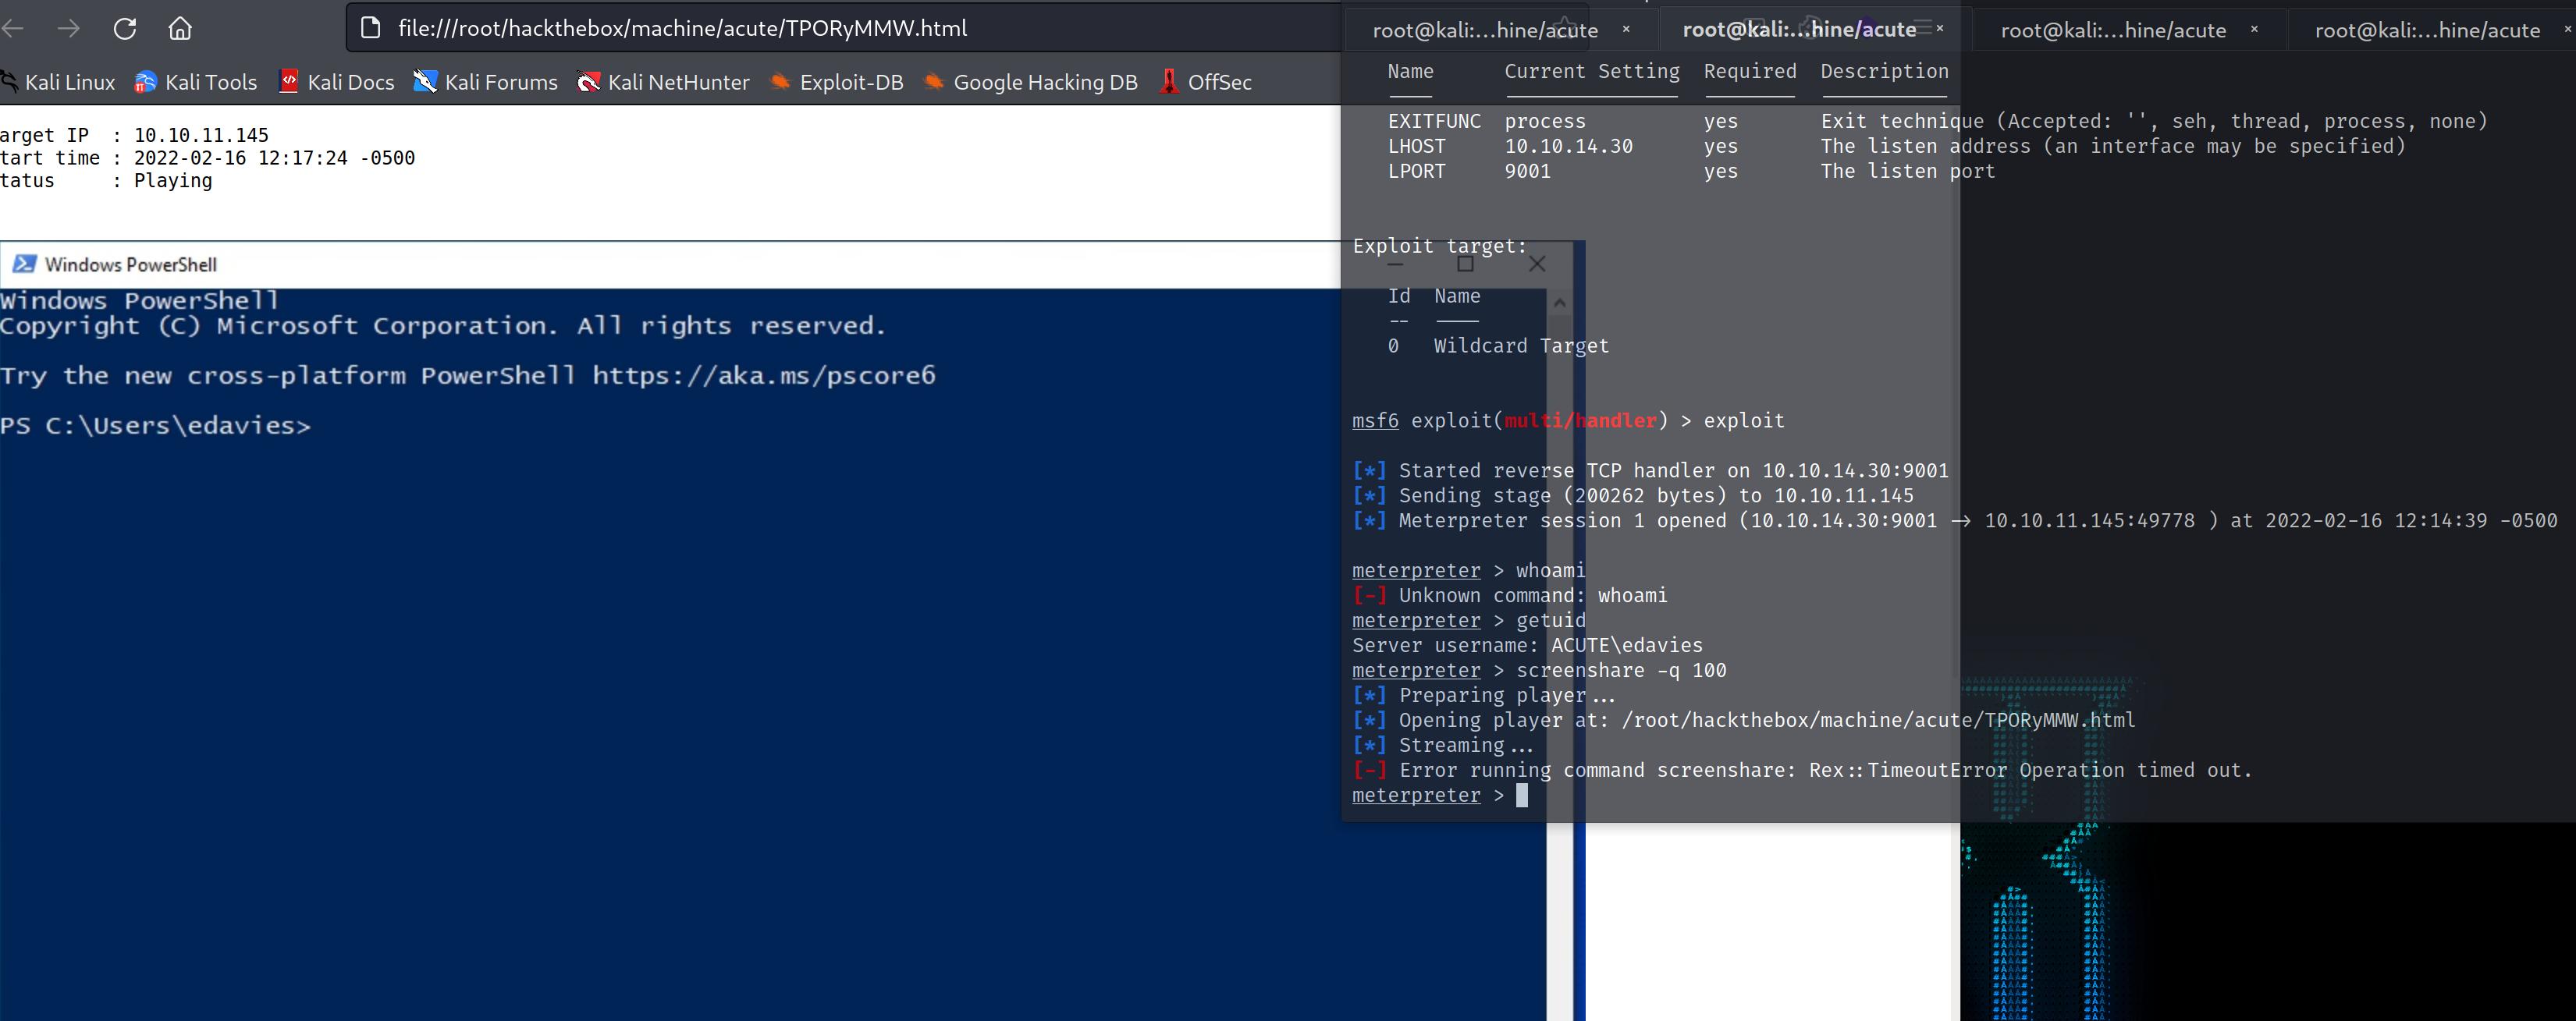Close the third terminal tab
Image resolution: width=2576 pixels, height=1021 pixels.
[2254, 29]
